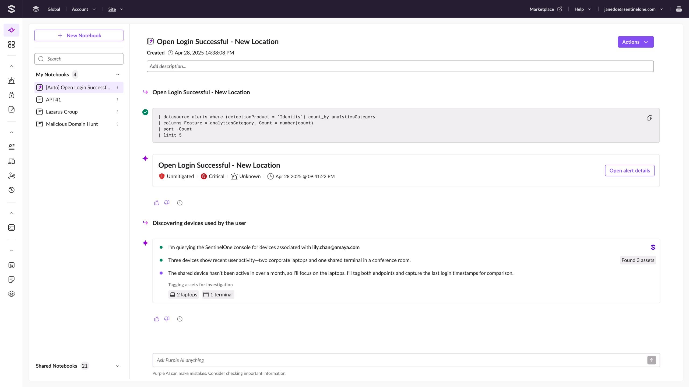Collapse the My Notebooks section
This screenshot has height=387, width=689.
point(118,74)
